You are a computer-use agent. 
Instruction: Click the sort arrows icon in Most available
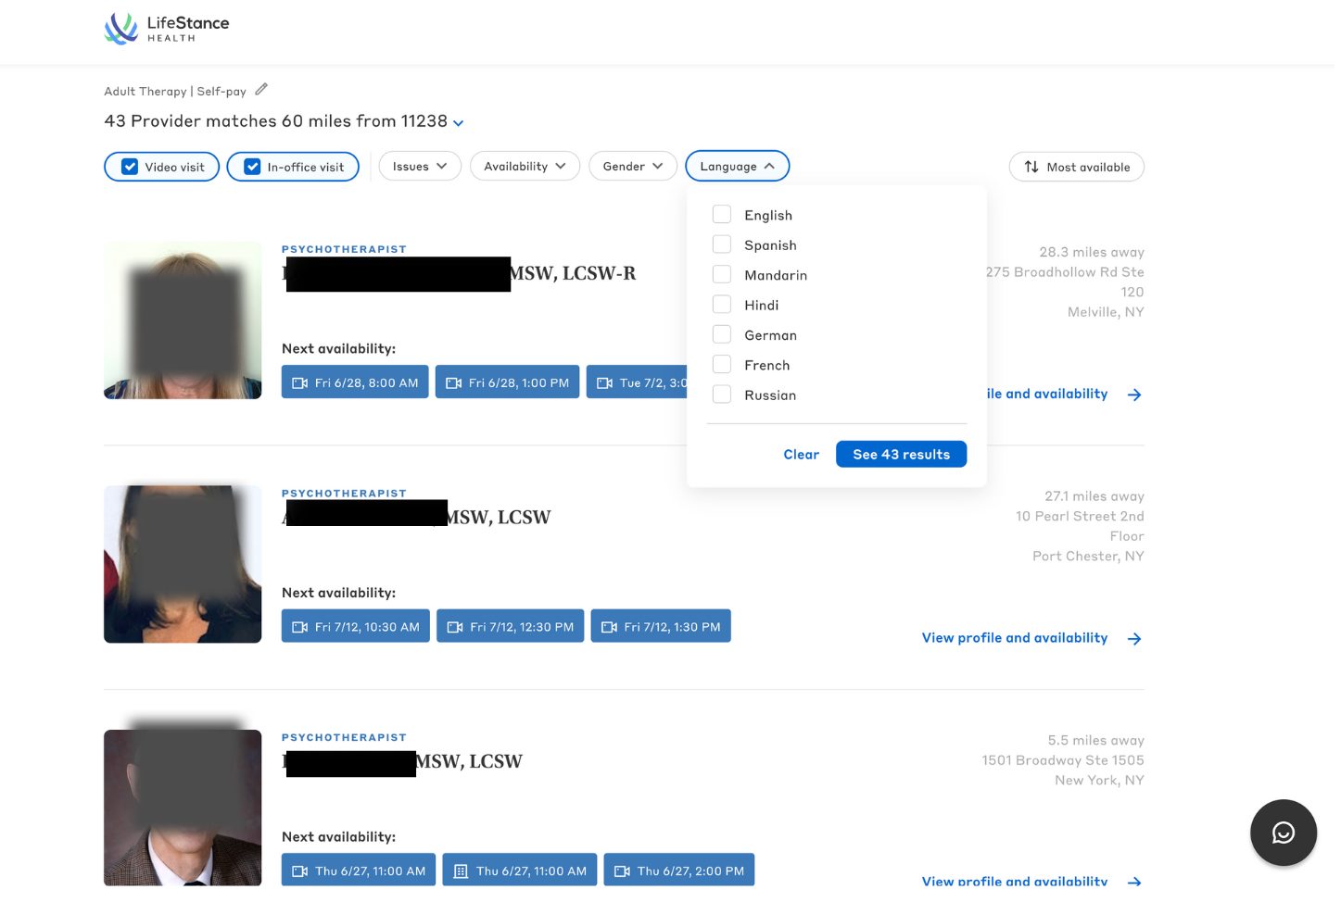1031,168
